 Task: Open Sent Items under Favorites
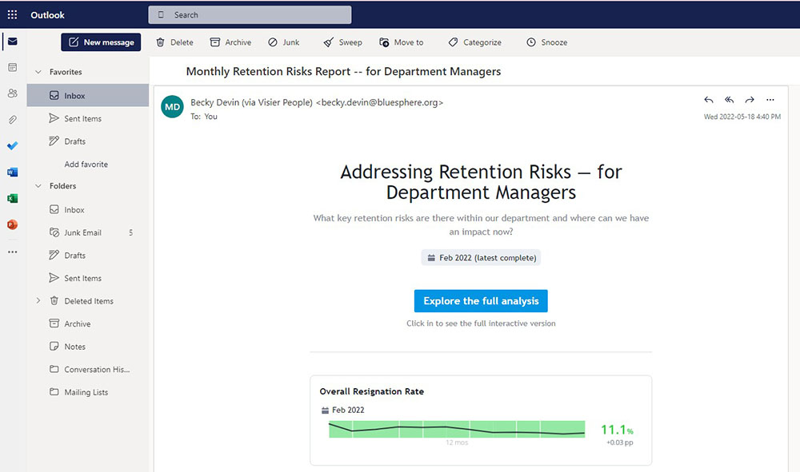click(x=82, y=118)
